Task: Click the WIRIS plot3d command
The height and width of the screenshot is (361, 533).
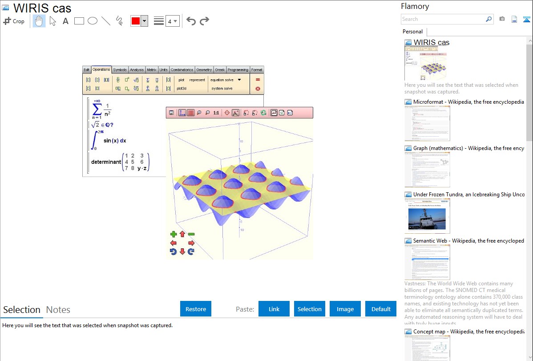Action: (182, 89)
